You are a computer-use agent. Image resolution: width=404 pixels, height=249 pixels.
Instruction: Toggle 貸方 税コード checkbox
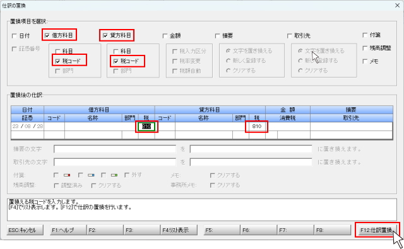(116, 61)
